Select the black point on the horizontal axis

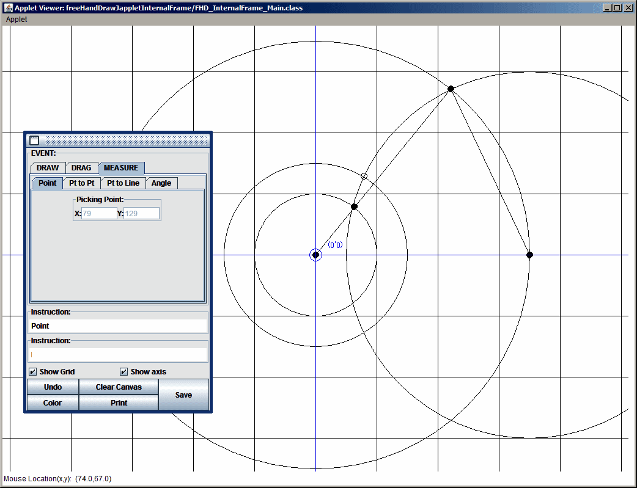pyautogui.click(x=529, y=255)
